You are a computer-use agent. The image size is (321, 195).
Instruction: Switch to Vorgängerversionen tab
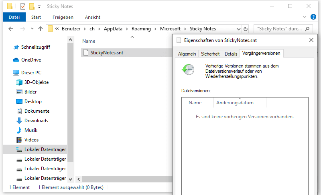point(261,53)
